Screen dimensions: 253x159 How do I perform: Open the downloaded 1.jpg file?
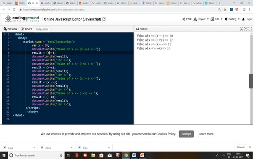point(85,148)
